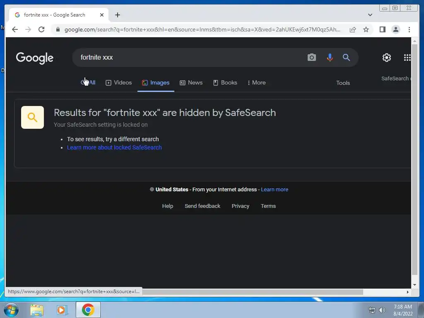
Task: Open the Books tab
Action: coord(225,82)
